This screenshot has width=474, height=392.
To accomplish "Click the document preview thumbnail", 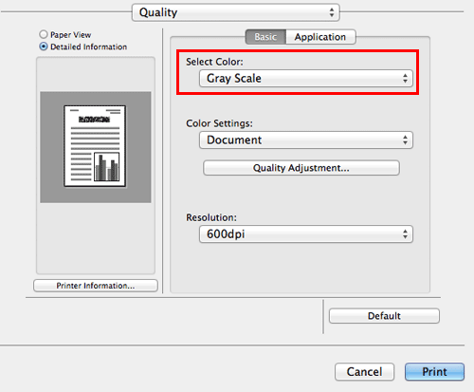I will point(95,146).
